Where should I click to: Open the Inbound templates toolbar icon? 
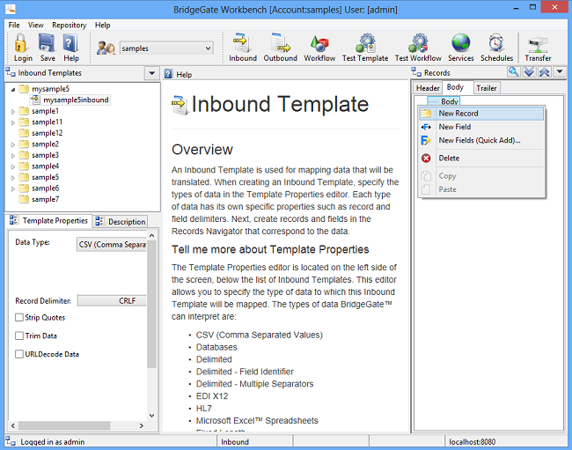[242, 43]
